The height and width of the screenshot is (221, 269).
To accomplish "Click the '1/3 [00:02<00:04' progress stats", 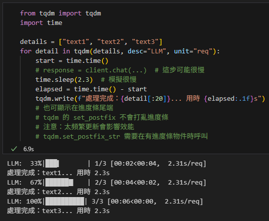I will click(127, 164).
